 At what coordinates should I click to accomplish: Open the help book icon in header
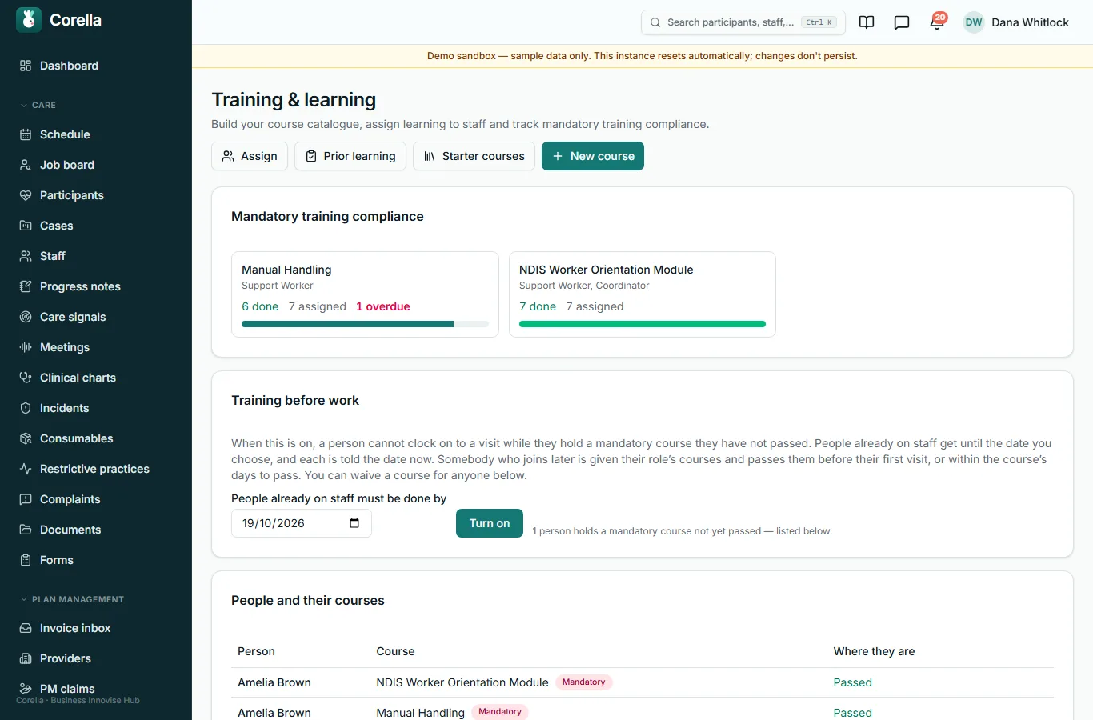click(867, 22)
